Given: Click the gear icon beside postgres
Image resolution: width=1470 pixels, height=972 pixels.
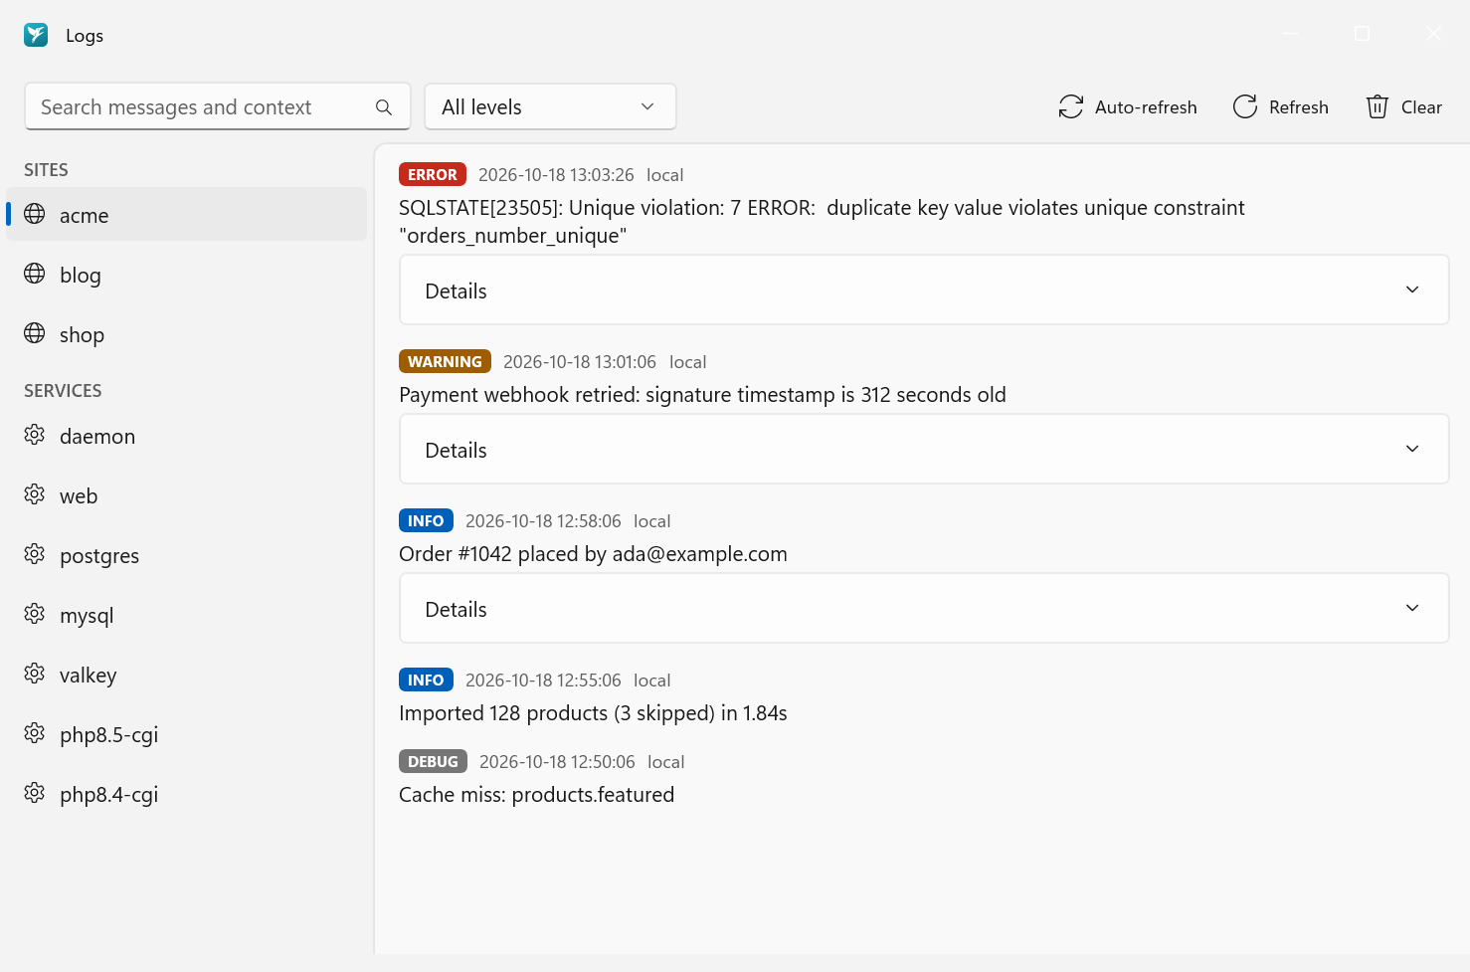Looking at the screenshot, I should pyautogui.click(x=35, y=554).
